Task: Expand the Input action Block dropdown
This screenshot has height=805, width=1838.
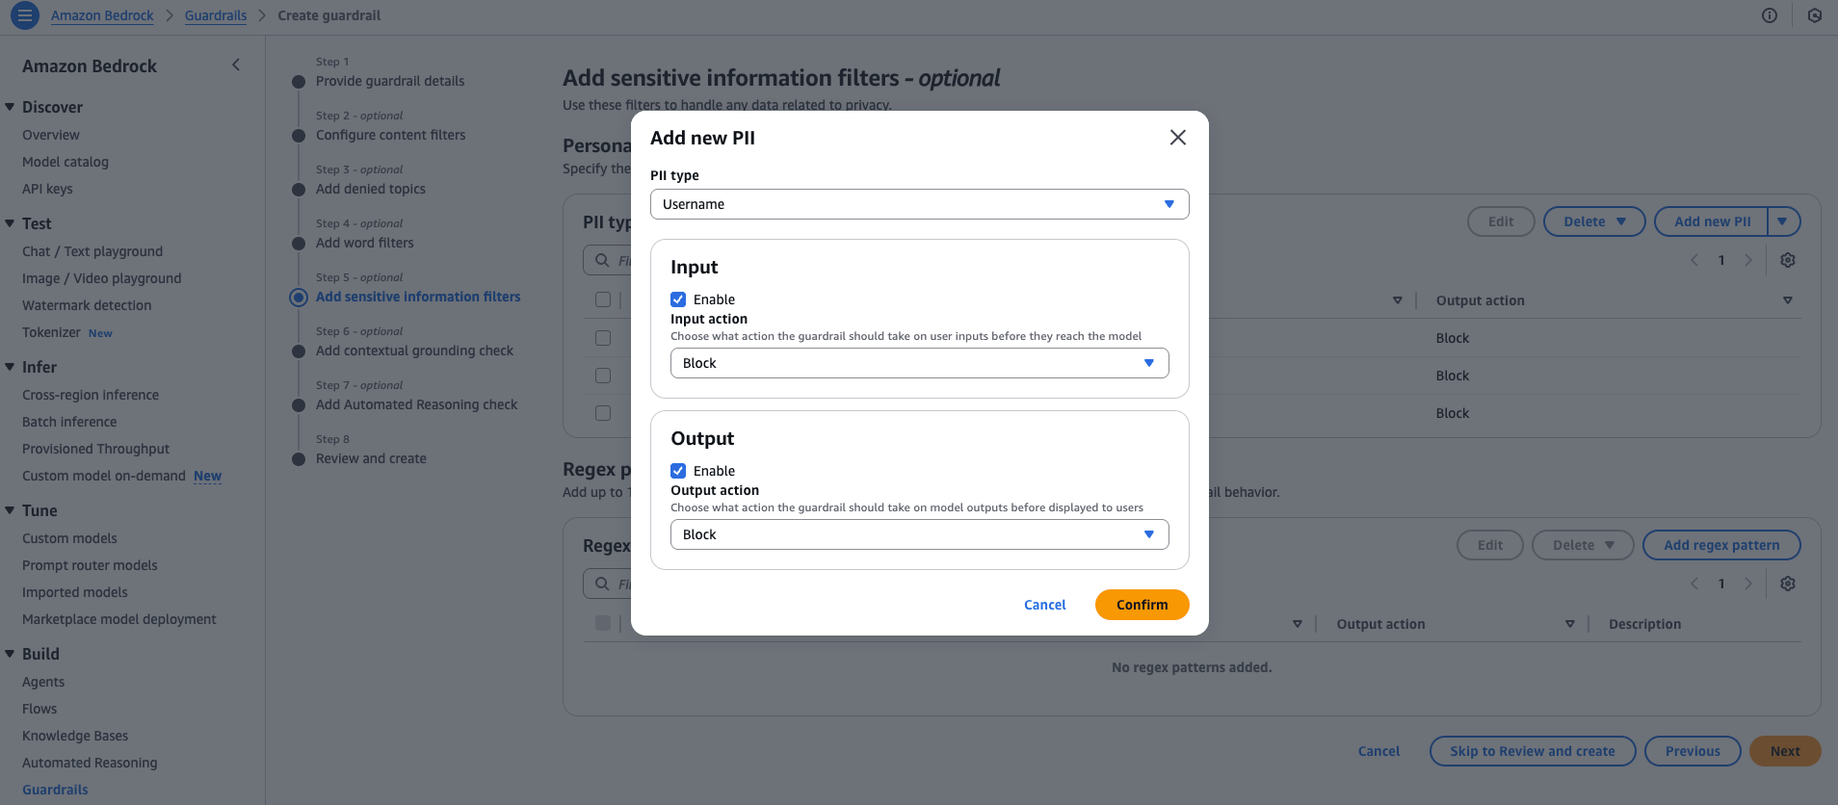Action: (x=919, y=363)
